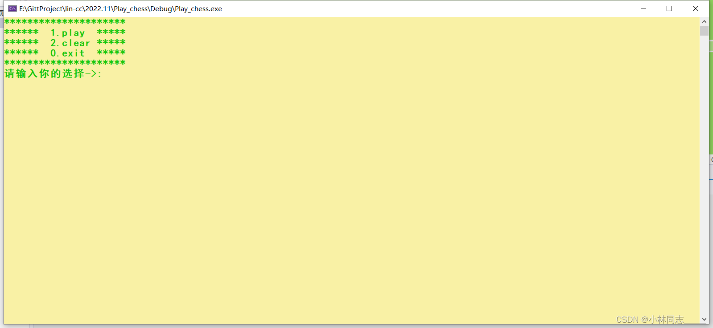Minimize the Play_chess.exe console window
This screenshot has height=328, width=713.
pos(643,8)
